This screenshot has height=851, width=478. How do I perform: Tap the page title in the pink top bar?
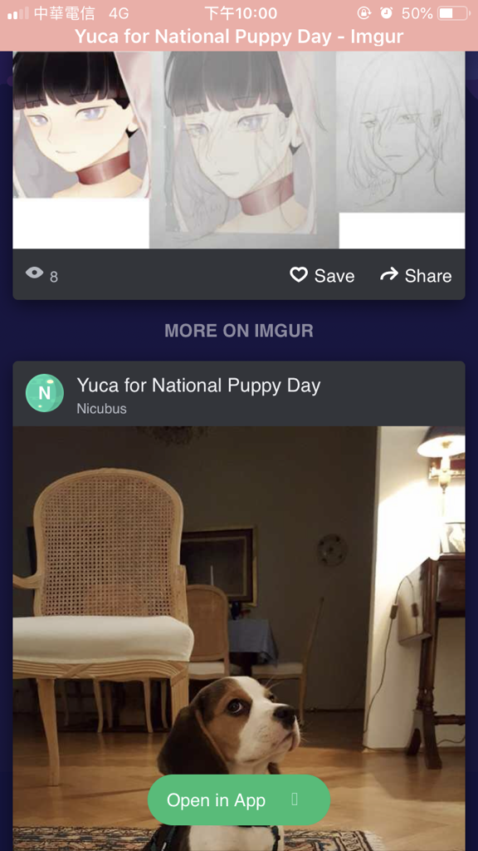239,37
